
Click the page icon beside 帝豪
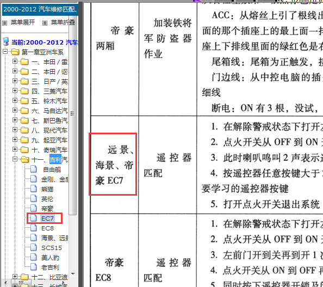click(x=34, y=208)
